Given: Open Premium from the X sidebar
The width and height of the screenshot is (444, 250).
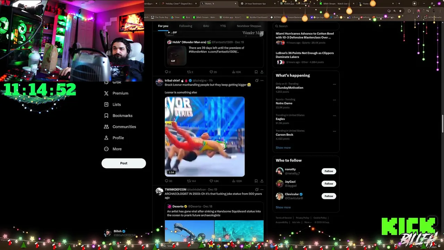Looking at the screenshot, I should click(x=116, y=93).
